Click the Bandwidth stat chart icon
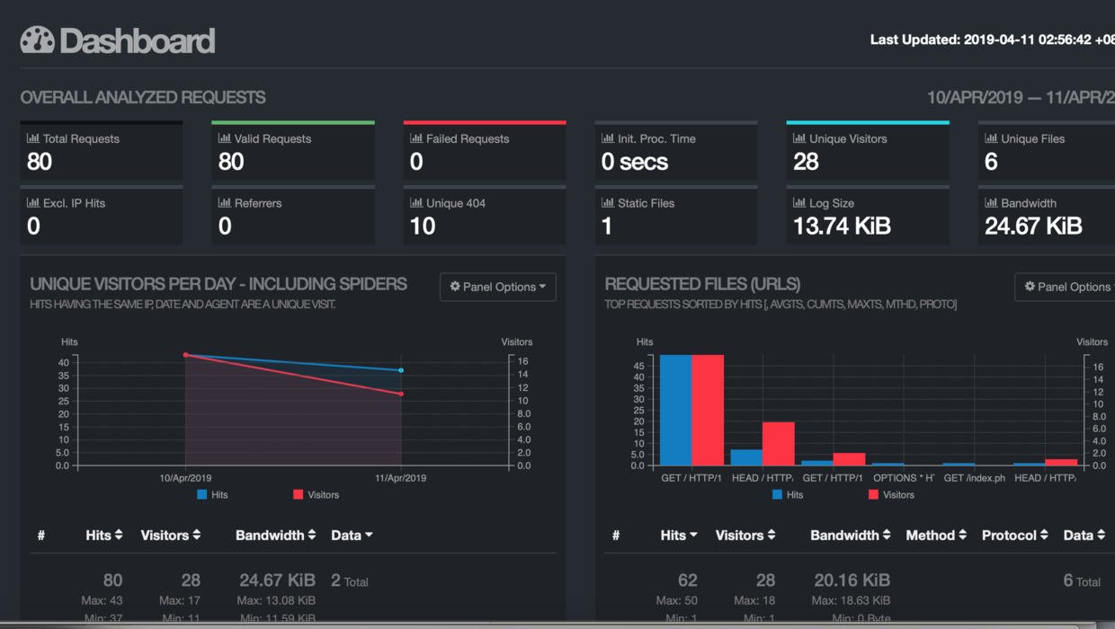Viewport: 1115px width, 629px height. [991, 203]
